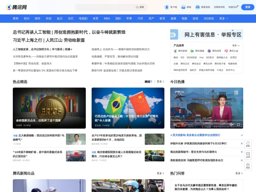
Task: Open 更多 beside 热点精选 header
Action: point(160,81)
